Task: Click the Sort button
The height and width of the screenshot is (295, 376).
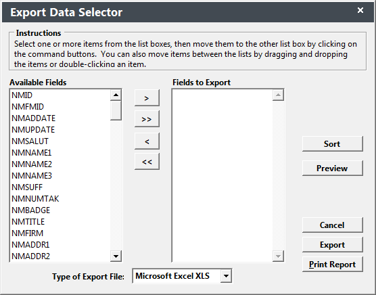Action: tap(332, 144)
